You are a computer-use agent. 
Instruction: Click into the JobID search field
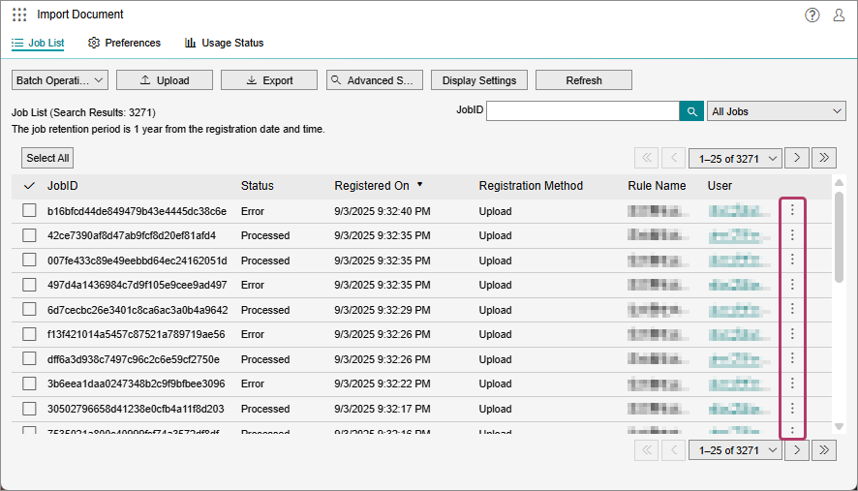(583, 111)
